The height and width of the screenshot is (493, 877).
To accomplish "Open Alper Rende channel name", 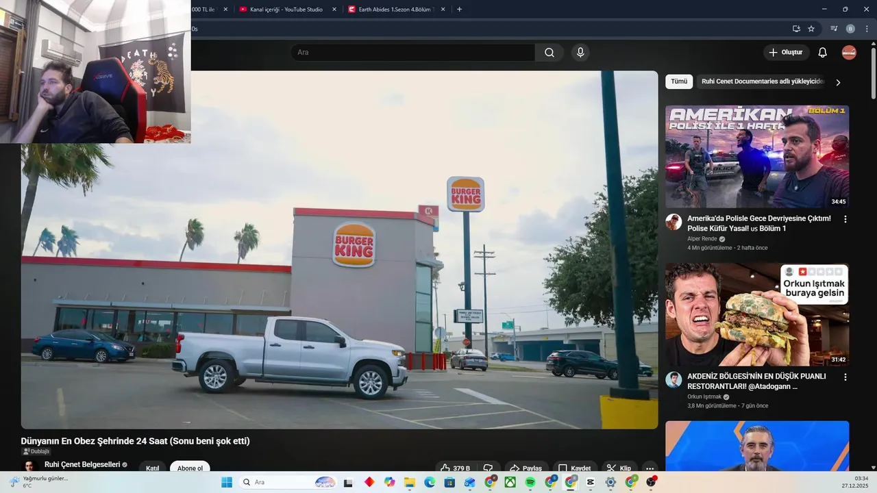I will tap(702, 239).
